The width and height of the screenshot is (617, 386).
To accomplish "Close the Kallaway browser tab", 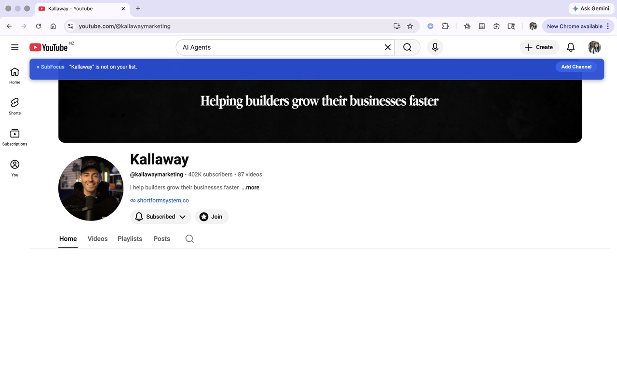I will coord(123,9).
